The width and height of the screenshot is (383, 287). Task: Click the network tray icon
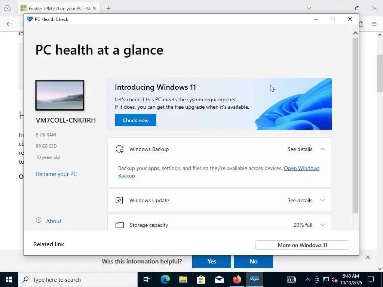point(326,280)
